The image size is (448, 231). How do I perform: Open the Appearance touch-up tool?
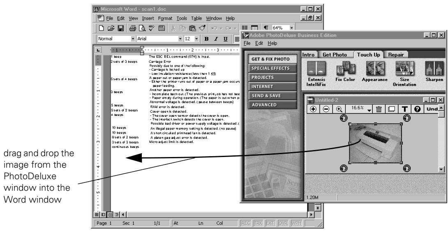[x=375, y=68]
